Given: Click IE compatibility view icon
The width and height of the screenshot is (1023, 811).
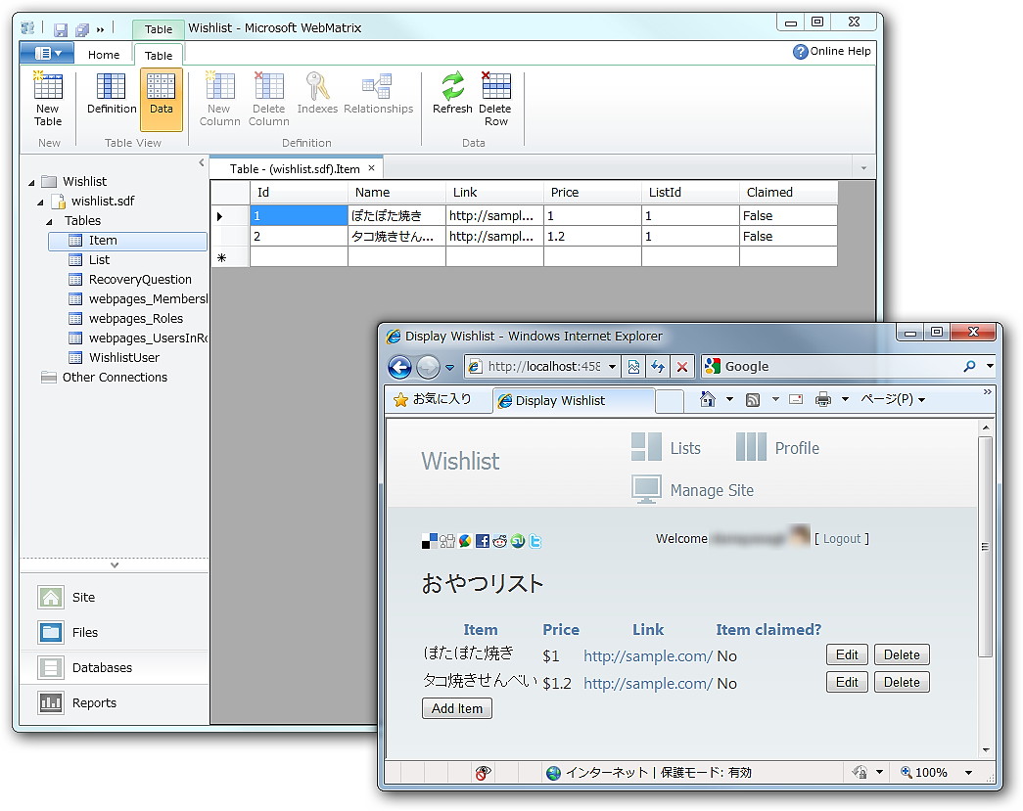Looking at the screenshot, I should [x=633, y=367].
